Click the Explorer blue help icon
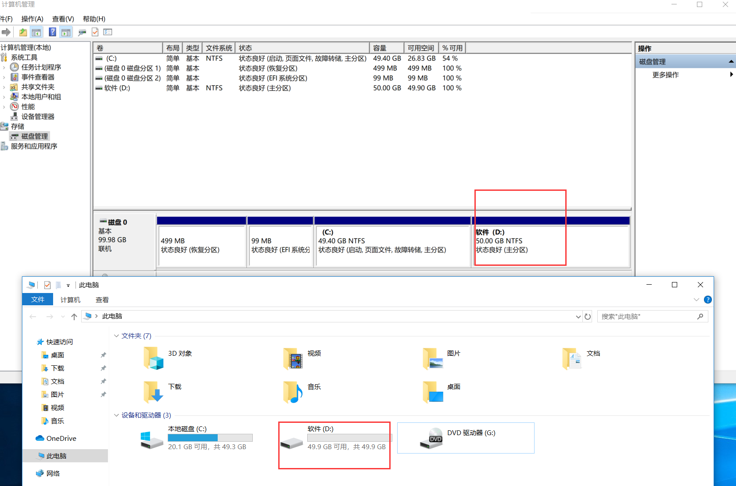 [708, 300]
